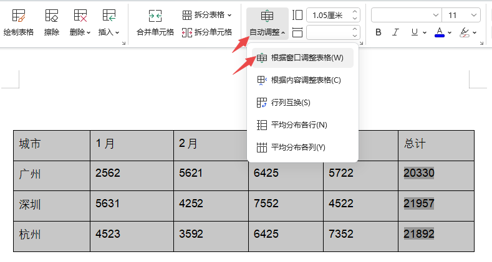Click cell value 7552
Viewport: 492px width, 262px height.
point(266,204)
